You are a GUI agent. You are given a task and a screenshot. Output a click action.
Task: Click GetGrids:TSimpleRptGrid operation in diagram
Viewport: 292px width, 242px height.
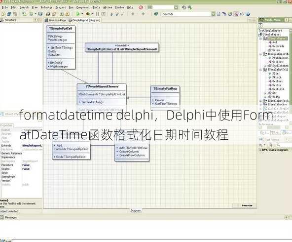coord(72,149)
